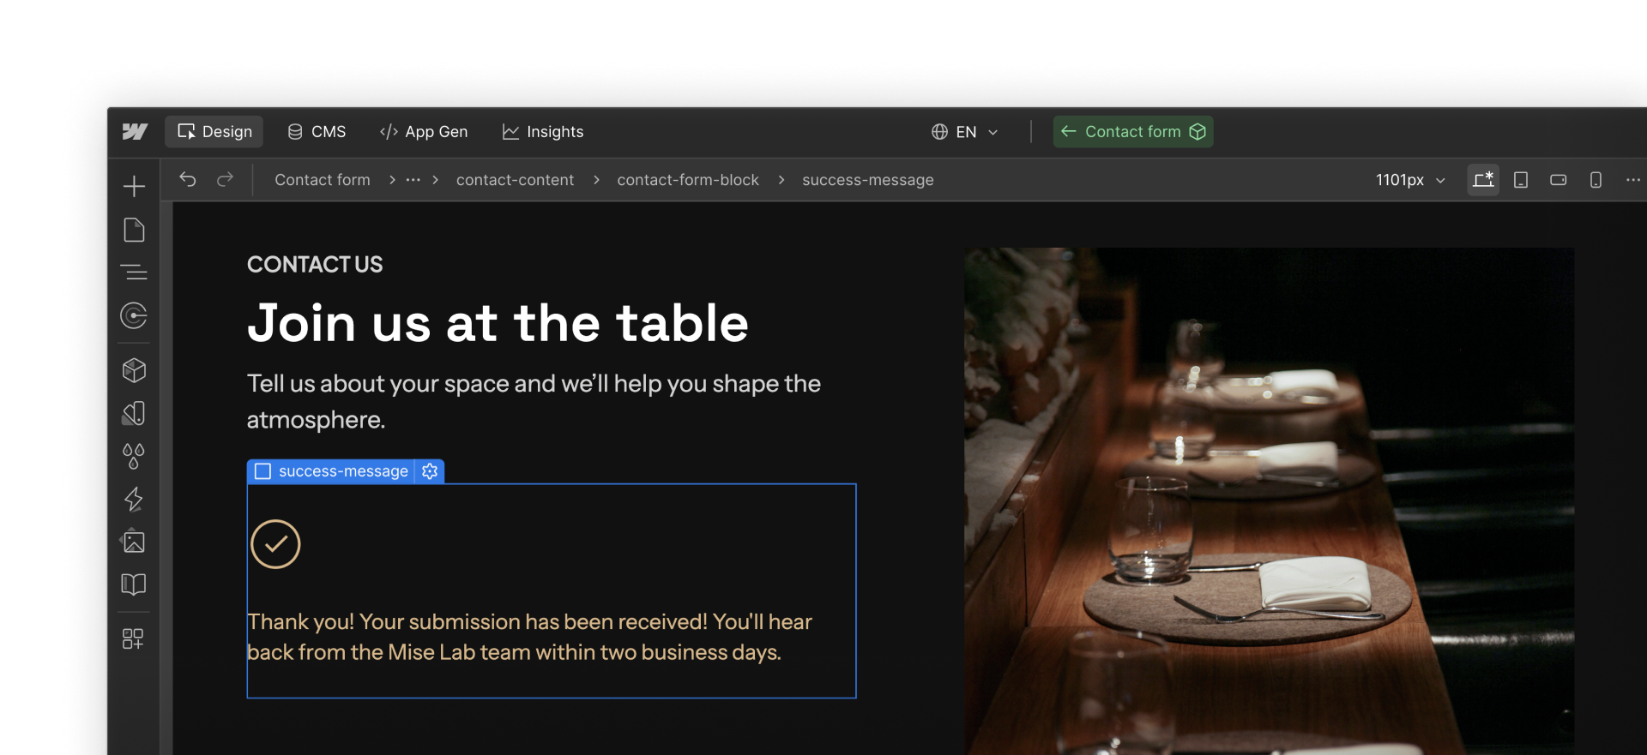Image resolution: width=1647 pixels, height=755 pixels.
Task: Open the Assets image icon
Action: pyautogui.click(x=134, y=541)
